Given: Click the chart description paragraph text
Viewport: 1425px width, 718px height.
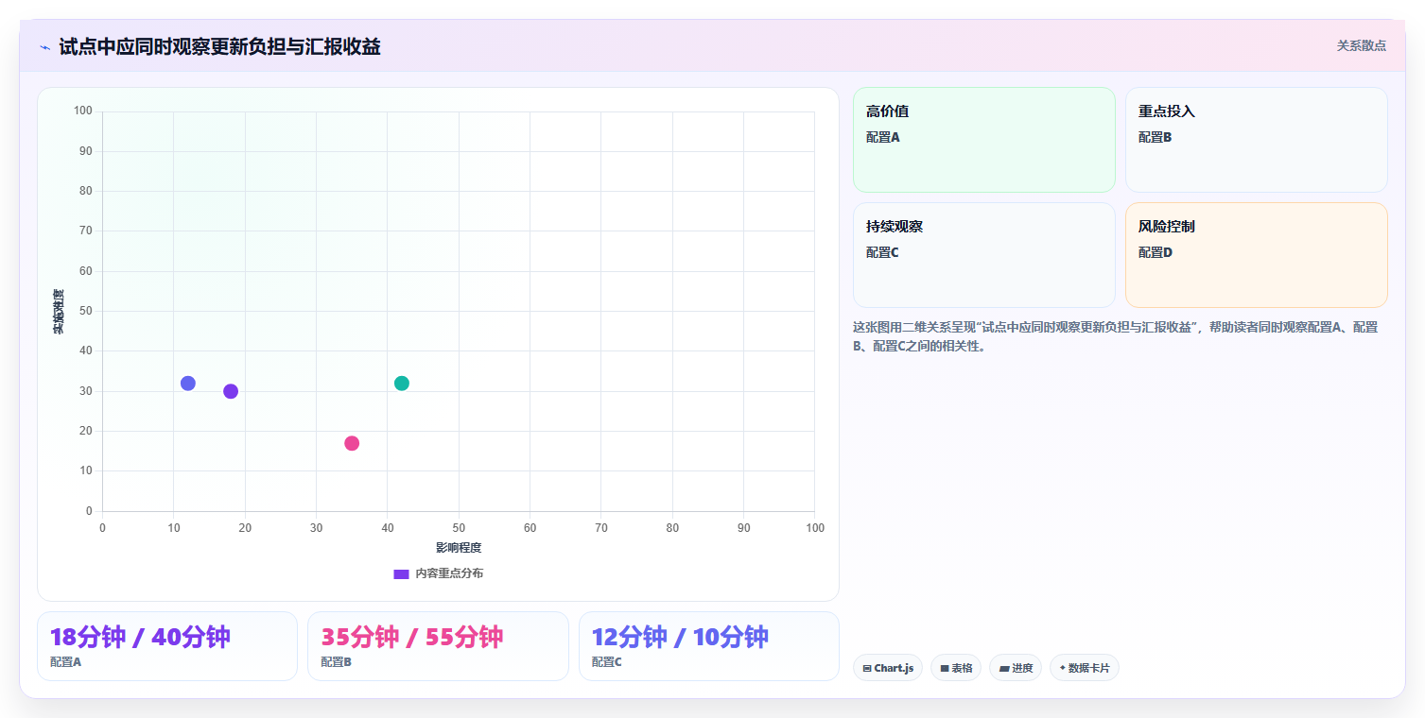Looking at the screenshot, I should pos(1116,336).
